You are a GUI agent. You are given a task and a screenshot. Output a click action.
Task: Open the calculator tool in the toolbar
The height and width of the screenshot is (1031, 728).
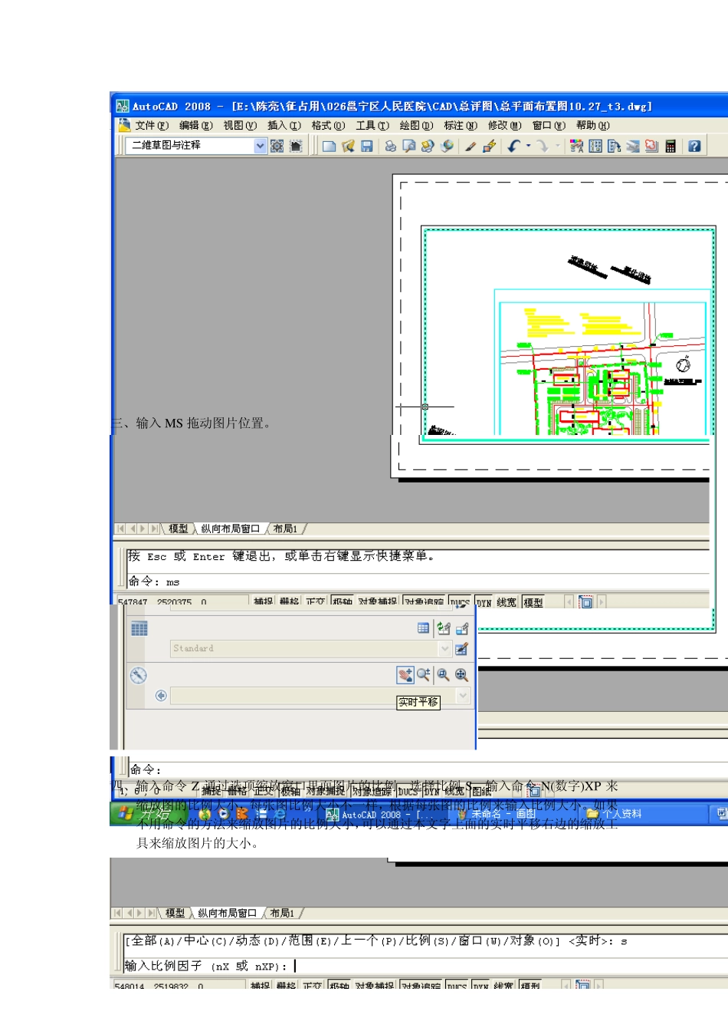click(671, 146)
